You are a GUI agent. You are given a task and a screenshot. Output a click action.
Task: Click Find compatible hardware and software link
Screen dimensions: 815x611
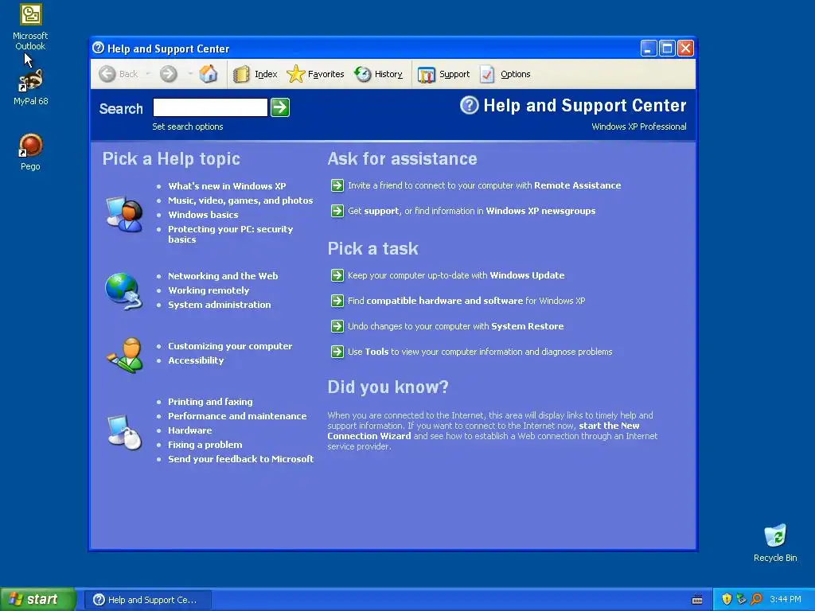pyautogui.click(x=466, y=301)
